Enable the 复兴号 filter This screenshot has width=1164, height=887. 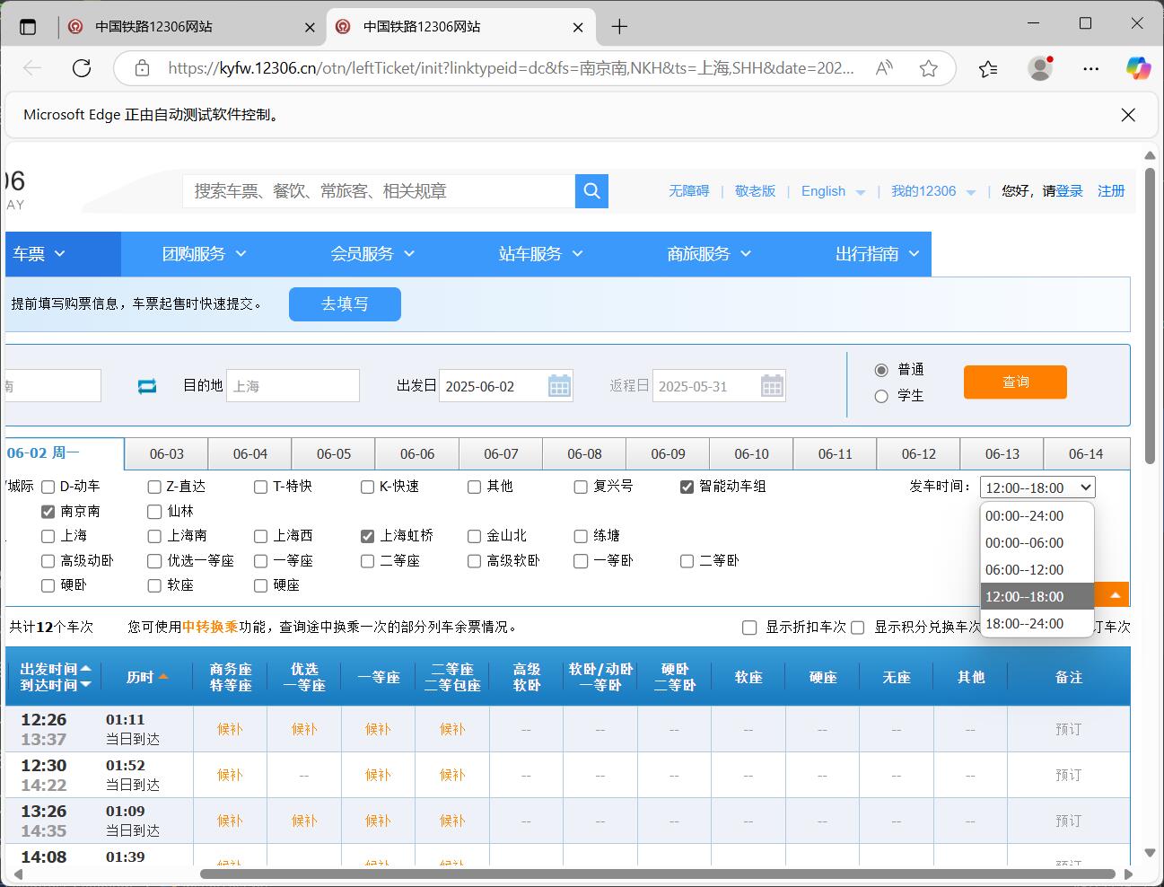coord(581,487)
